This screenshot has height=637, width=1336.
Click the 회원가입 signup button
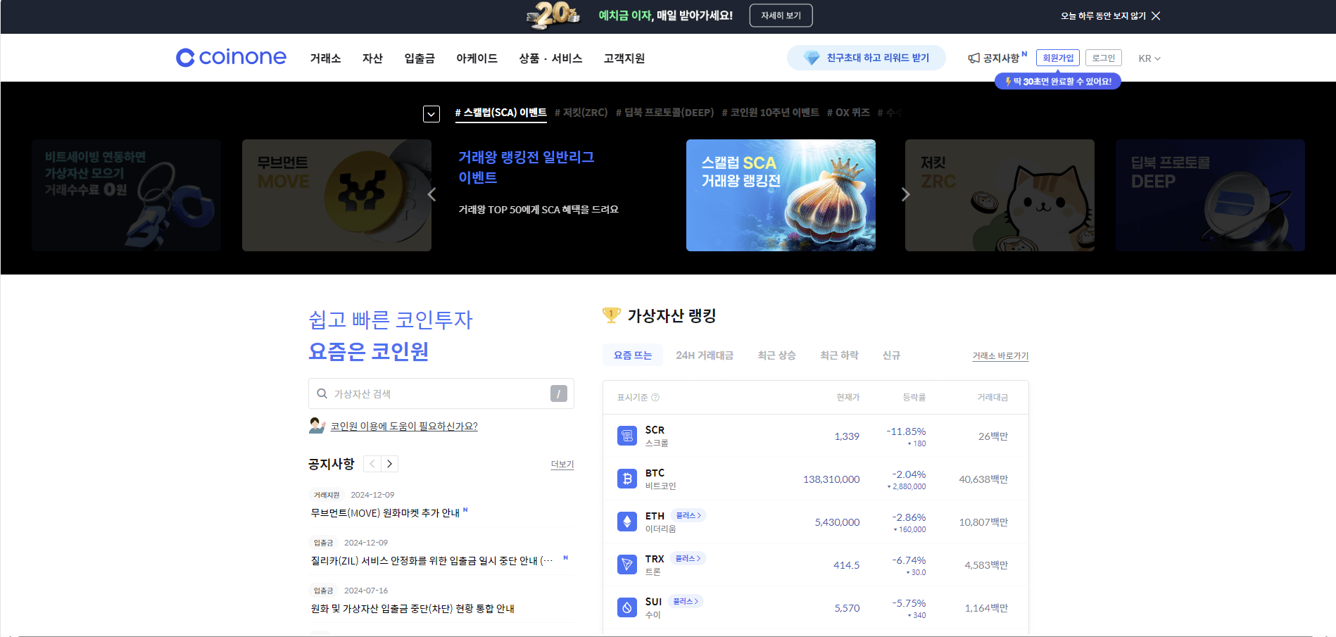click(1057, 58)
